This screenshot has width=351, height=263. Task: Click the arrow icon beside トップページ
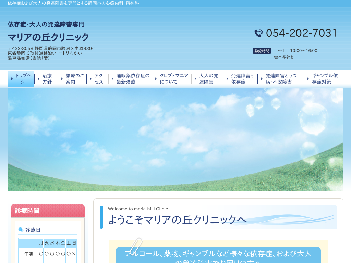pyautogui.click(x=12, y=79)
